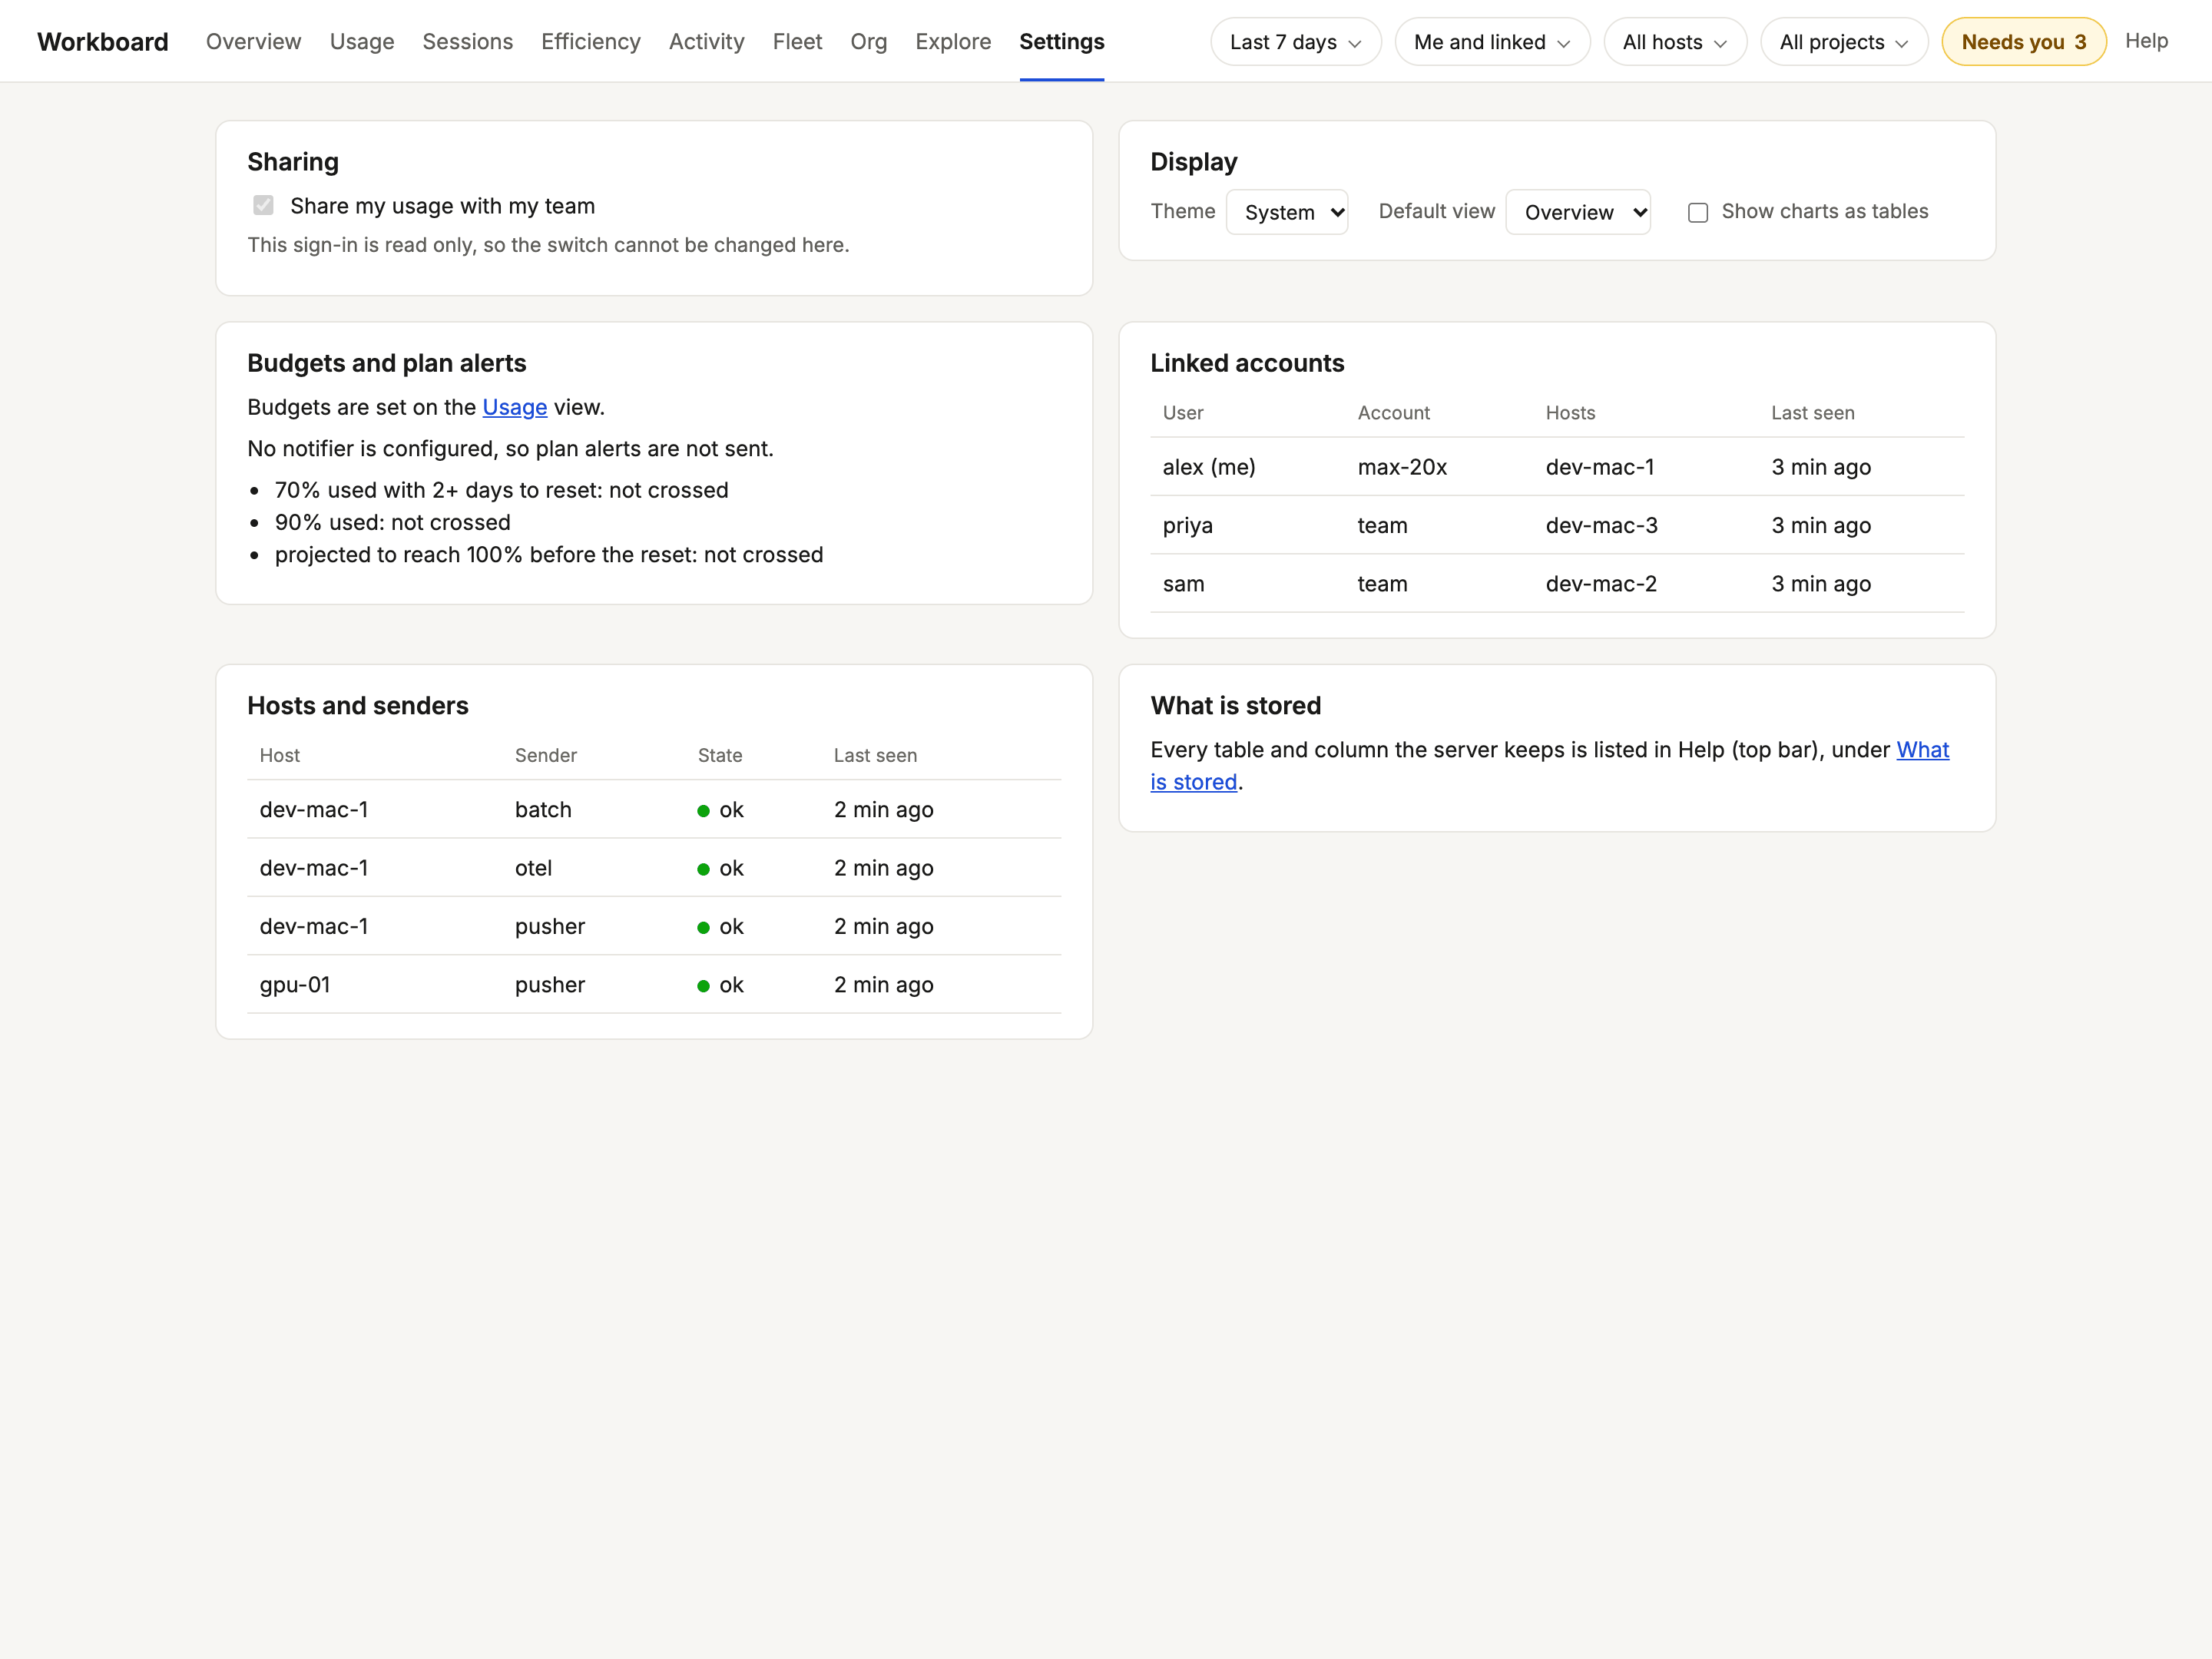Click the Needs you 3 badge

click(x=2023, y=42)
